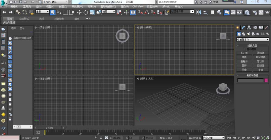The width and height of the screenshot is (271, 140).
Task: Click the Play Animation button
Action: [239, 138]
